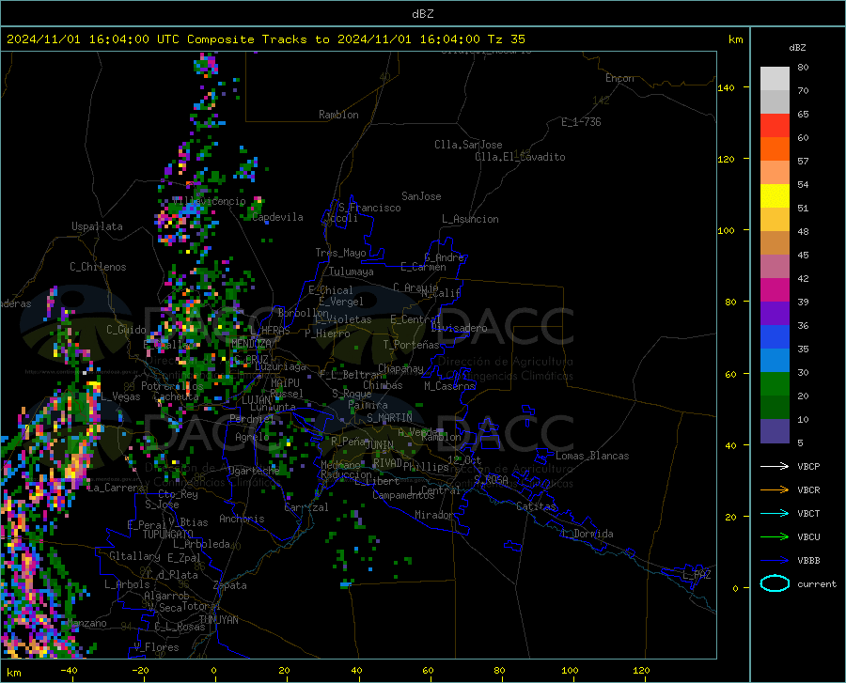Click the 'Tz 35' text in the header
Screen dimensions: 846x683
point(506,39)
